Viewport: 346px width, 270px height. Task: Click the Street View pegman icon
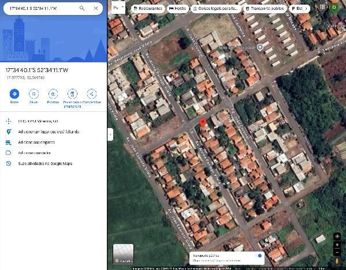click(337, 261)
